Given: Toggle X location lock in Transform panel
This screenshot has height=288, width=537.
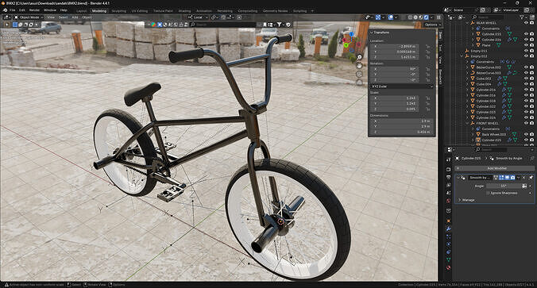Looking at the screenshot, I should tap(428, 47).
